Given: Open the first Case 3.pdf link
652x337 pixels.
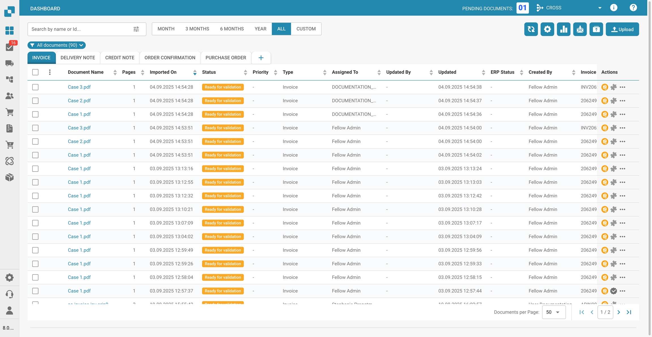Looking at the screenshot, I should coord(79,87).
